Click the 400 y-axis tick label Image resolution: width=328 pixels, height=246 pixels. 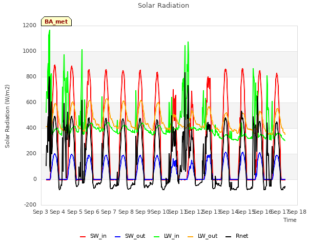(31, 128)
